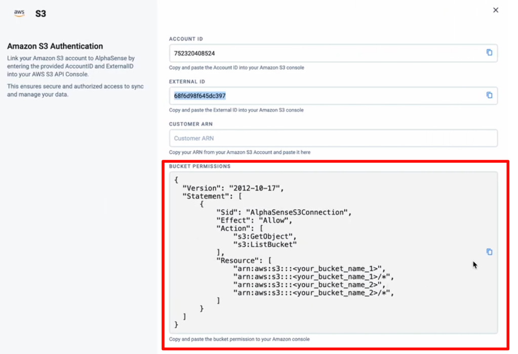
Task: Copy the bucket permissions JSON
Action: 489,252
